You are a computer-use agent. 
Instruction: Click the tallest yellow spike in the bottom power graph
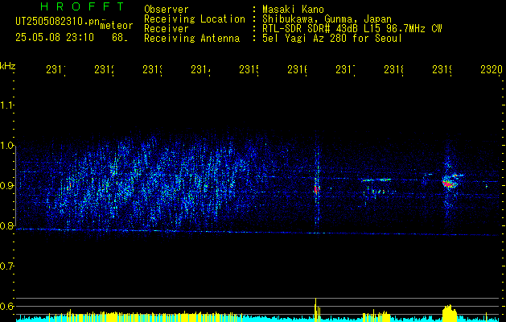[x=315, y=310]
